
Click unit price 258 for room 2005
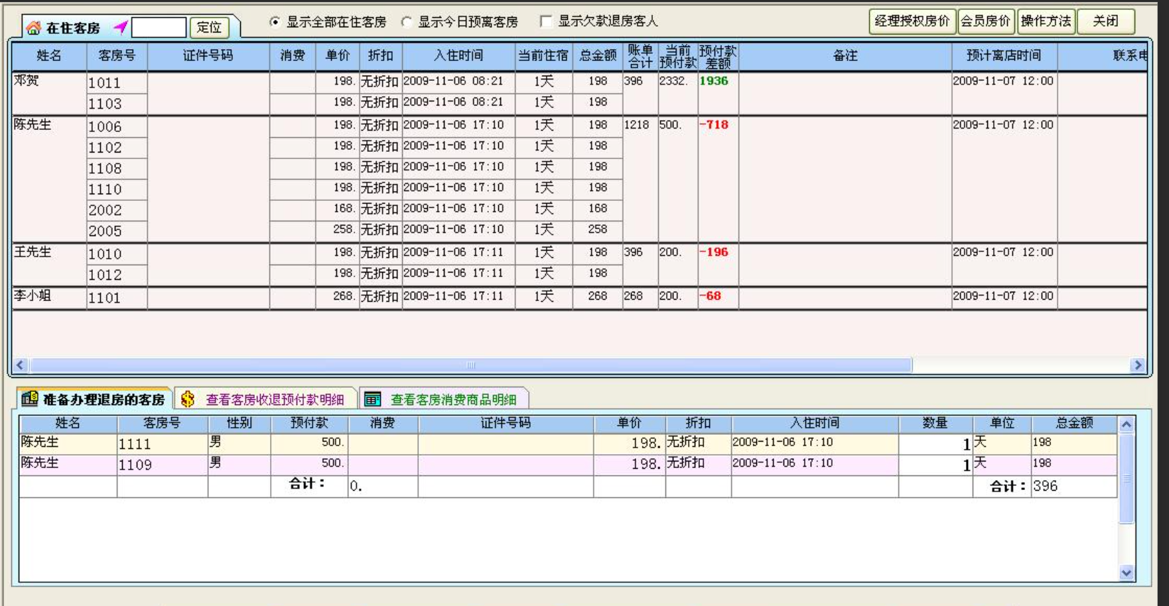pyautogui.click(x=344, y=229)
